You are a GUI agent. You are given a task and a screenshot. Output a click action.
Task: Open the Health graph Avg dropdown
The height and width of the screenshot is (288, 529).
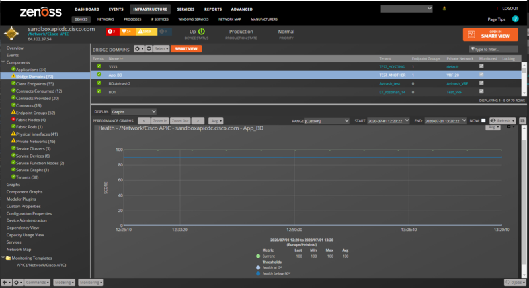[493, 127]
